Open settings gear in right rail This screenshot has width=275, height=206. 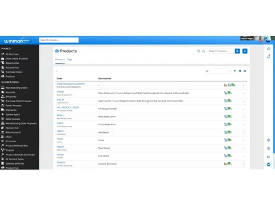(268, 140)
